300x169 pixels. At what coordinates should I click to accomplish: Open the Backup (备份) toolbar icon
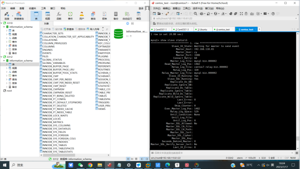click(116, 16)
